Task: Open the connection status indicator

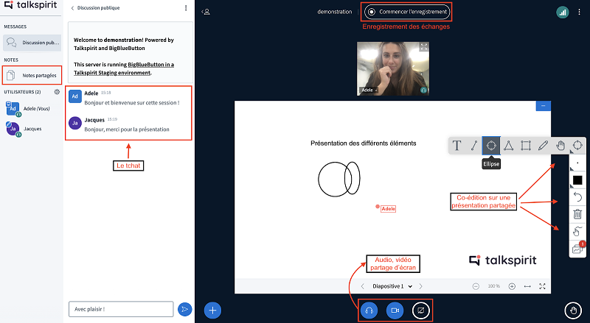Action: pyautogui.click(x=563, y=12)
